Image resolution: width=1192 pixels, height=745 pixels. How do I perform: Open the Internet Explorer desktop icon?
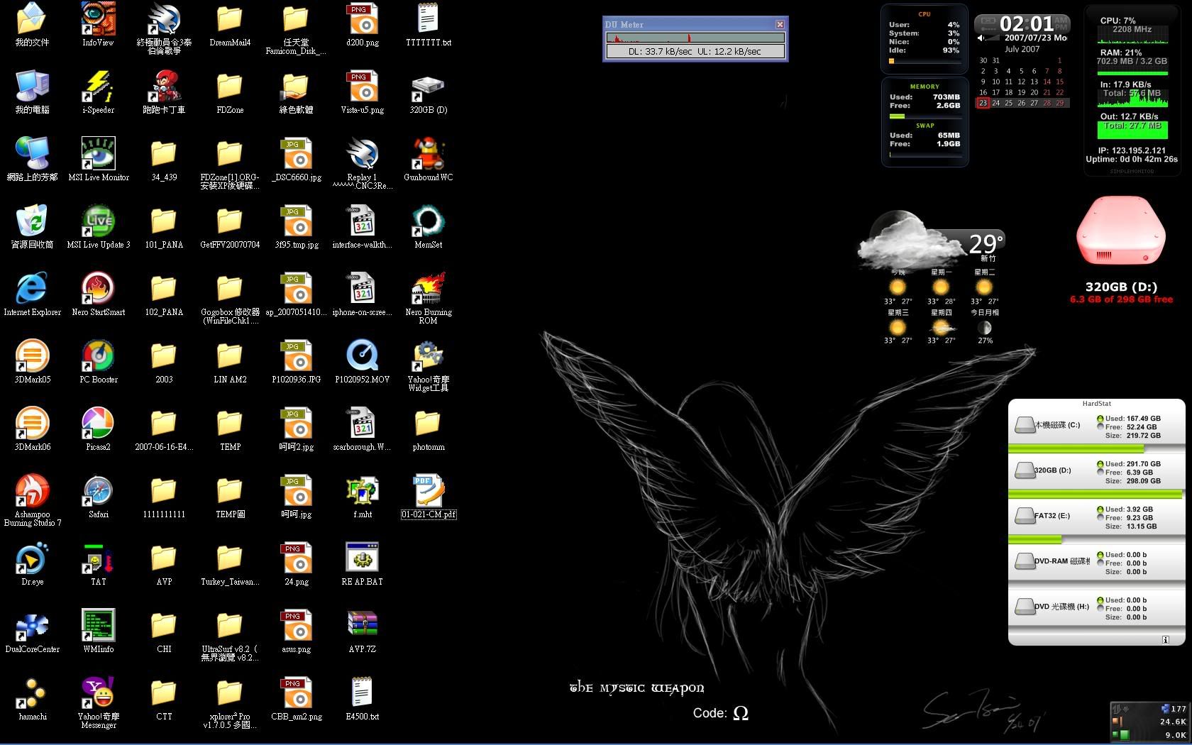(32, 289)
